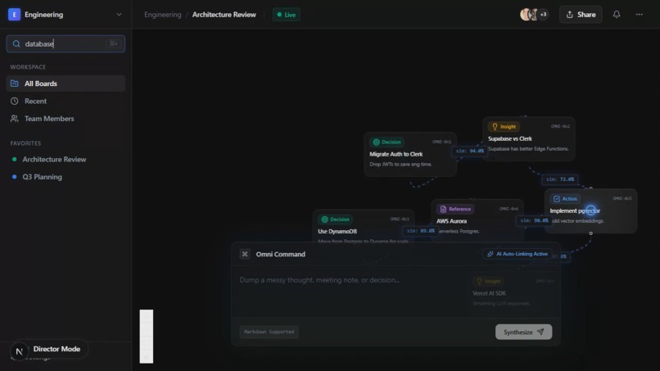Click the collaborator avatars group
The image size is (660, 371).
click(x=534, y=14)
